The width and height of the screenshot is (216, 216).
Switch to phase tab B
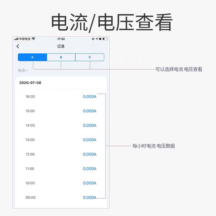point(61,57)
